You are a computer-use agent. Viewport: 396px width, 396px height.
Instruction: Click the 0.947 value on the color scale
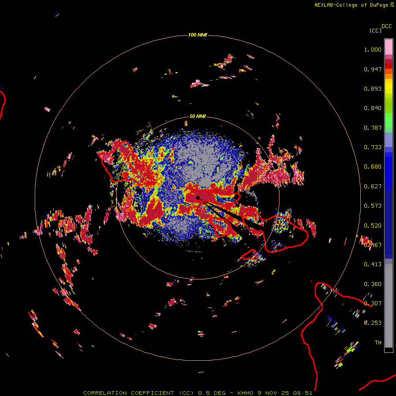coord(373,69)
